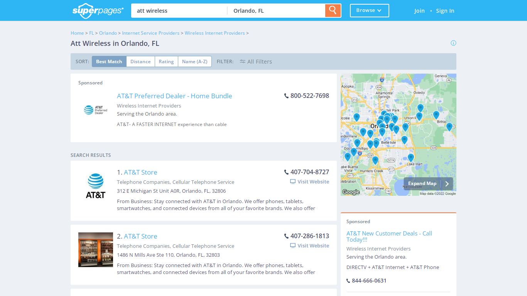Click map pin near Bithlo
Viewport: 527px width, 296px height.
[436, 115]
